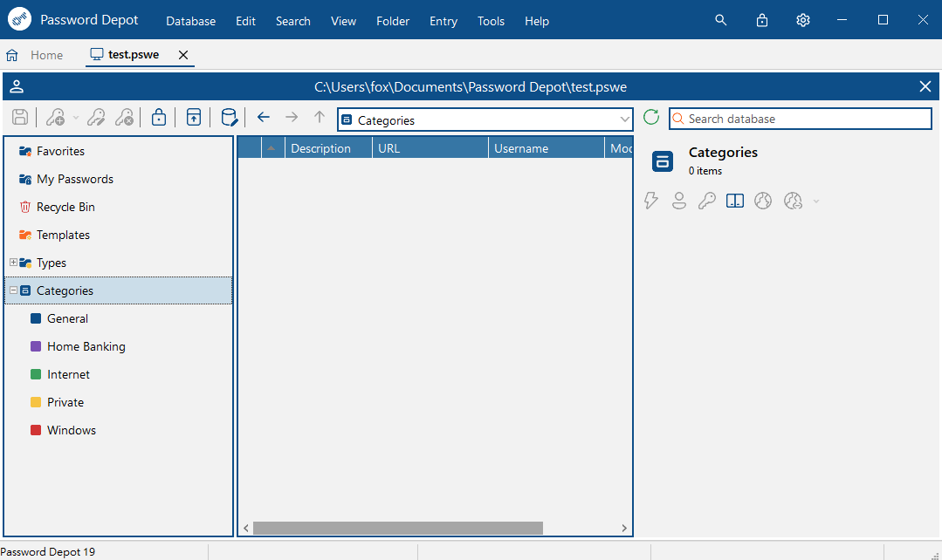Open the Entry menu
The height and width of the screenshot is (560, 942).
click(443, 21)
